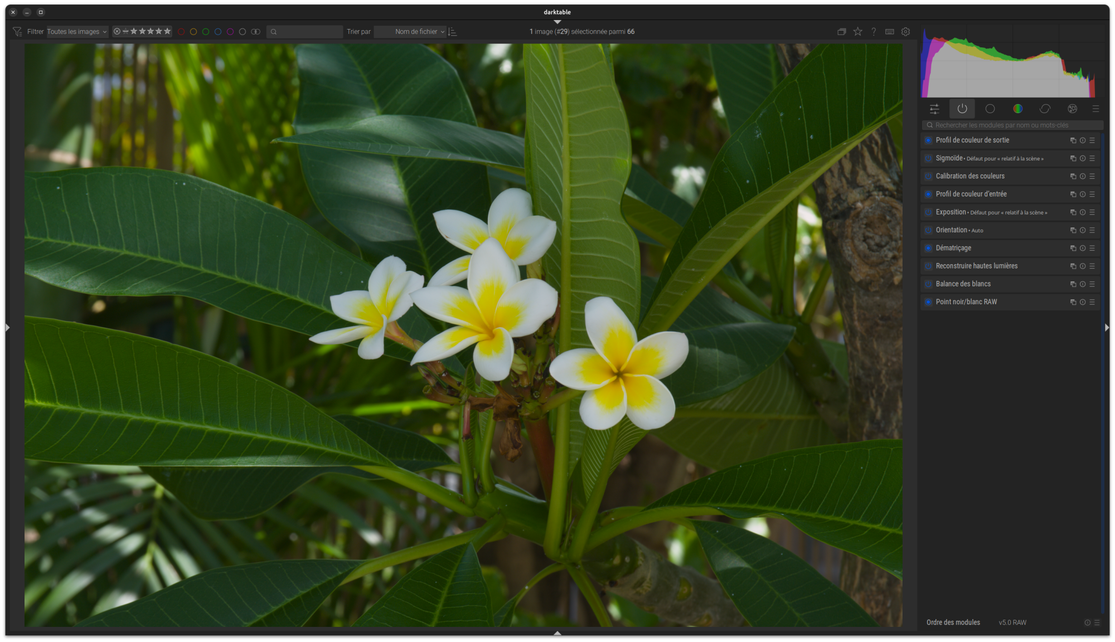Switch to the color modules group tab
Image resolution: width=1115 pixels, height=642 pixels.
tap(1017, 109)
